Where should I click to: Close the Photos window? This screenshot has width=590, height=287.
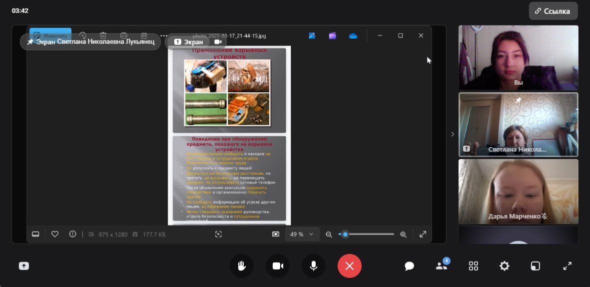[x=421, y=35]
